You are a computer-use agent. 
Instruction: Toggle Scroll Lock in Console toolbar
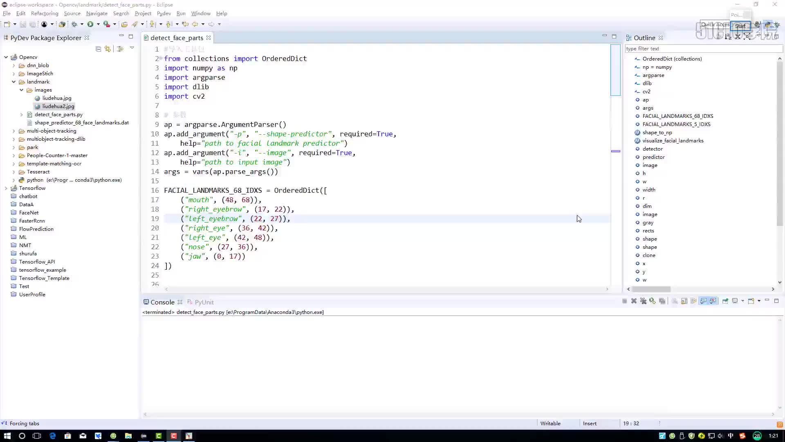point(684,301)
